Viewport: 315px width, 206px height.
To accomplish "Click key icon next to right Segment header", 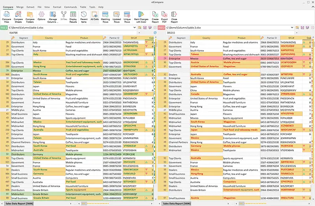I will click(170, 38).
